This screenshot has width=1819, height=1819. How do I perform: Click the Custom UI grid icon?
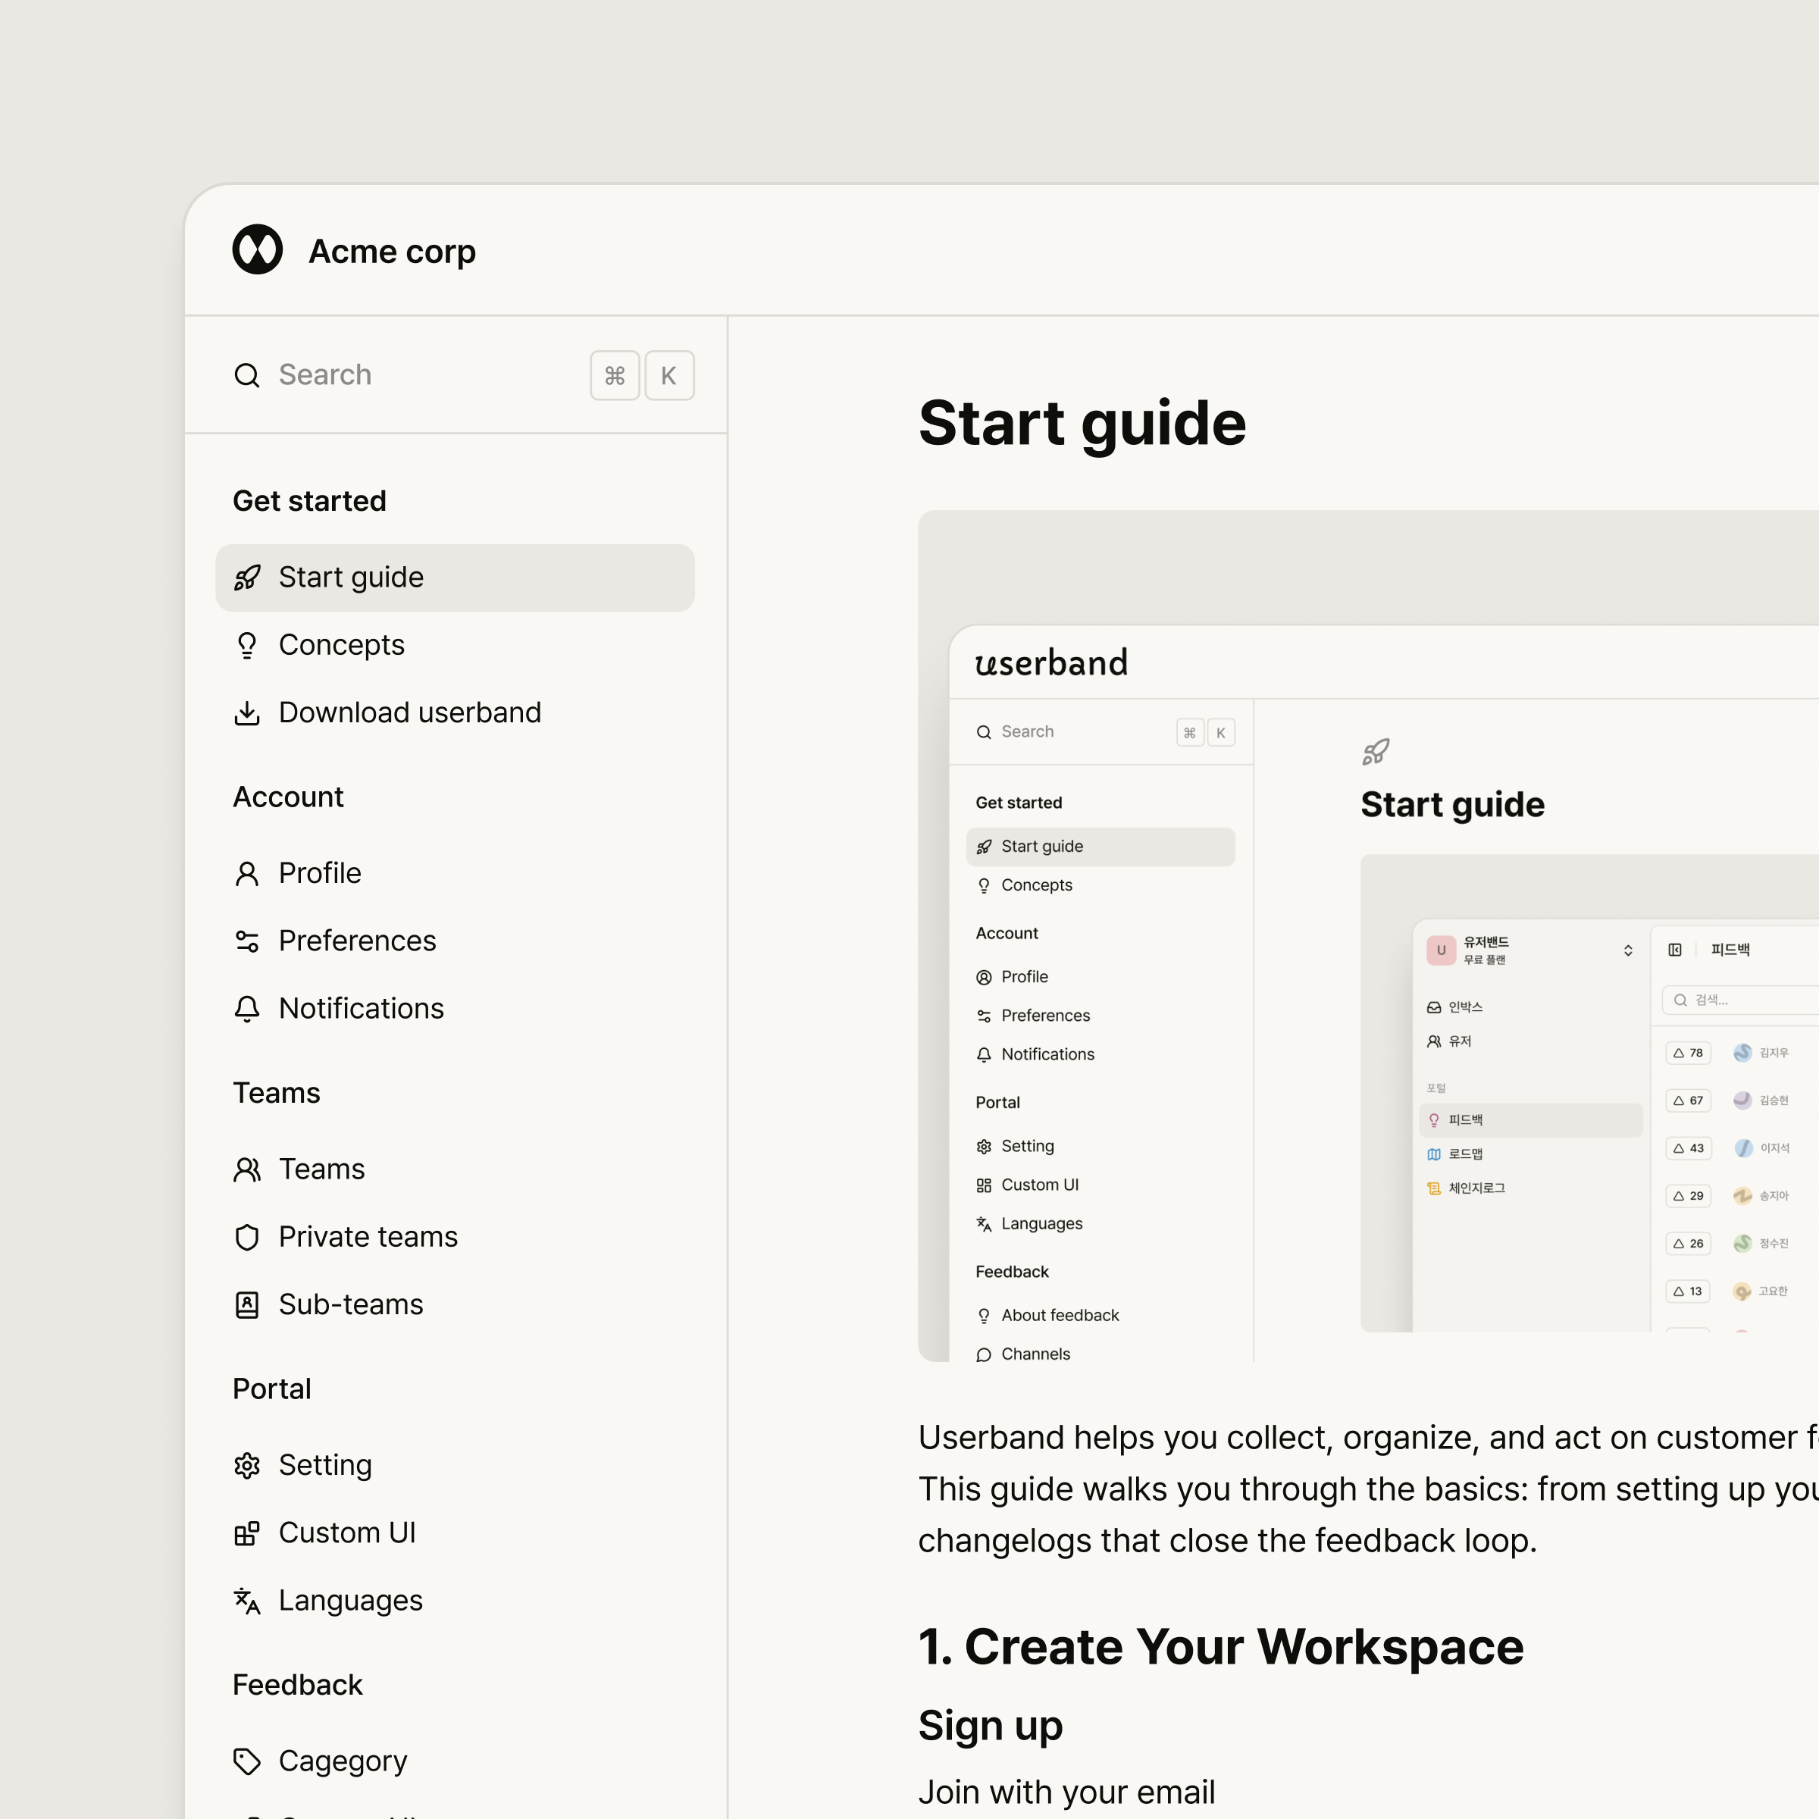[x=246, y=1533]
